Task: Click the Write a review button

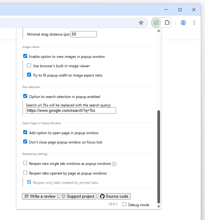Action: coord(40,196)
